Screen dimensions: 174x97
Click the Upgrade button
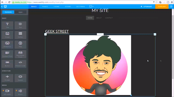point(146,6)
